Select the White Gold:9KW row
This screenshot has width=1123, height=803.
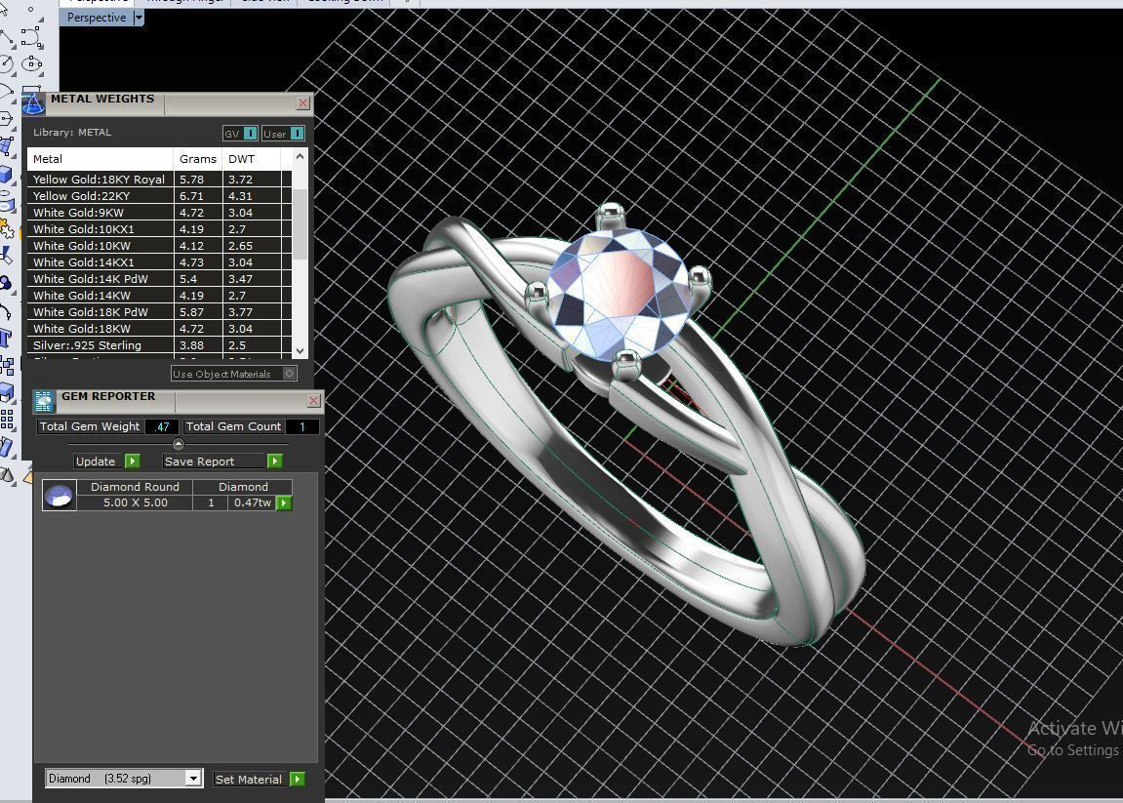coord(160,212)
